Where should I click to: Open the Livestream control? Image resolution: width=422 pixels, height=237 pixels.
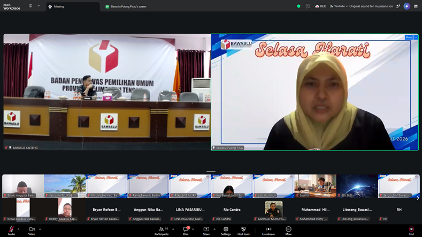268,231
